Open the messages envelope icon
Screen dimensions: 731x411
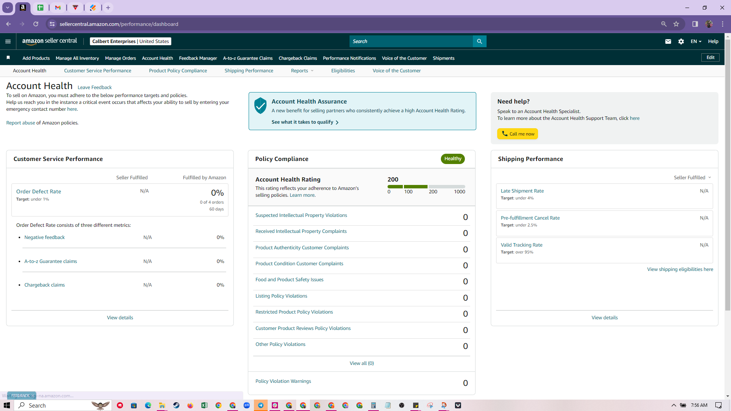pyautogui.click(x=668, y=41)
